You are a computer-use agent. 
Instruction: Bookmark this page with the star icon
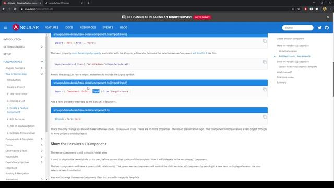299,9
